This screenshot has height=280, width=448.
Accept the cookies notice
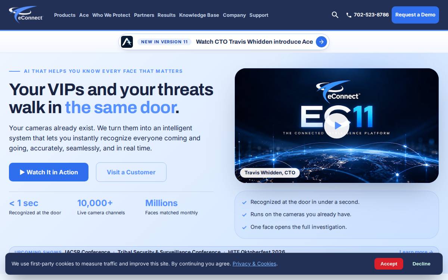[x=389, y=264]
